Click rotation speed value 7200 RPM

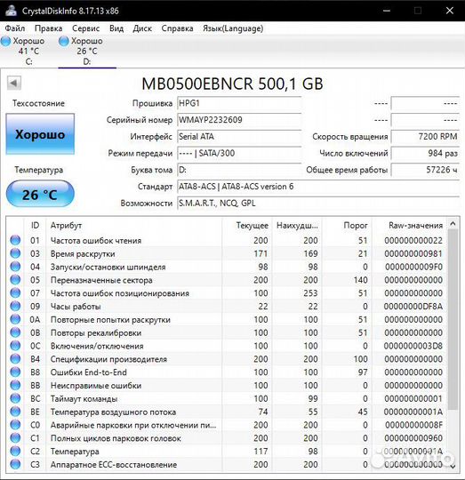pos(425,137)
